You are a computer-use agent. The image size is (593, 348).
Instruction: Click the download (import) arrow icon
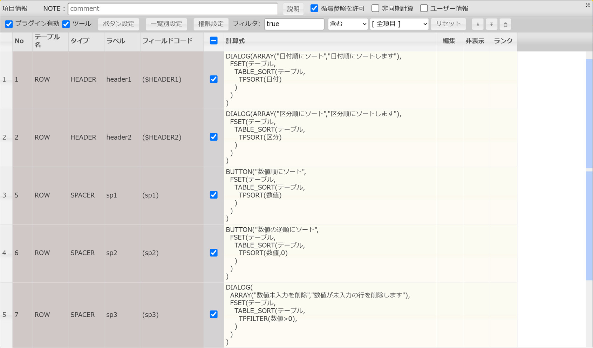478,24
